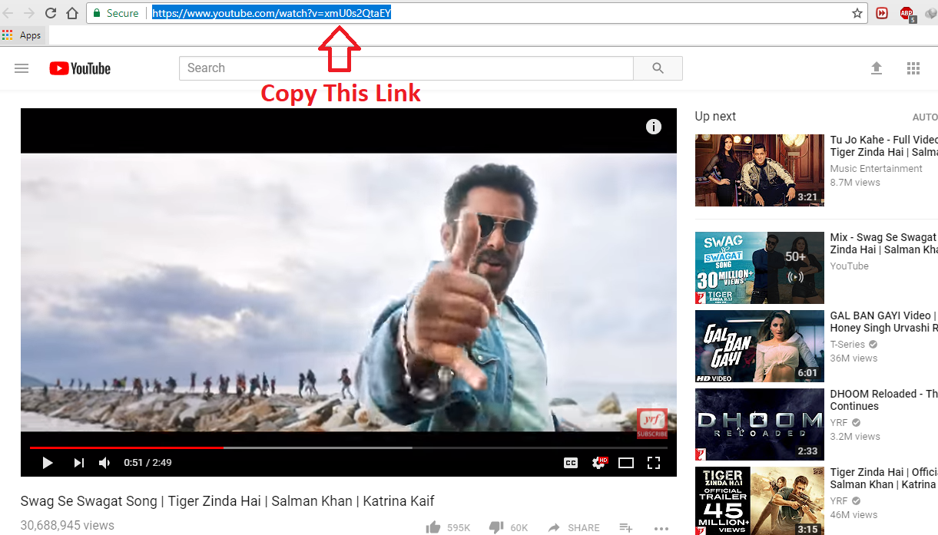The image size is (938, 535).
Task: Show video info cards icon
Action: pyautogui.click(x=654, y=127)
